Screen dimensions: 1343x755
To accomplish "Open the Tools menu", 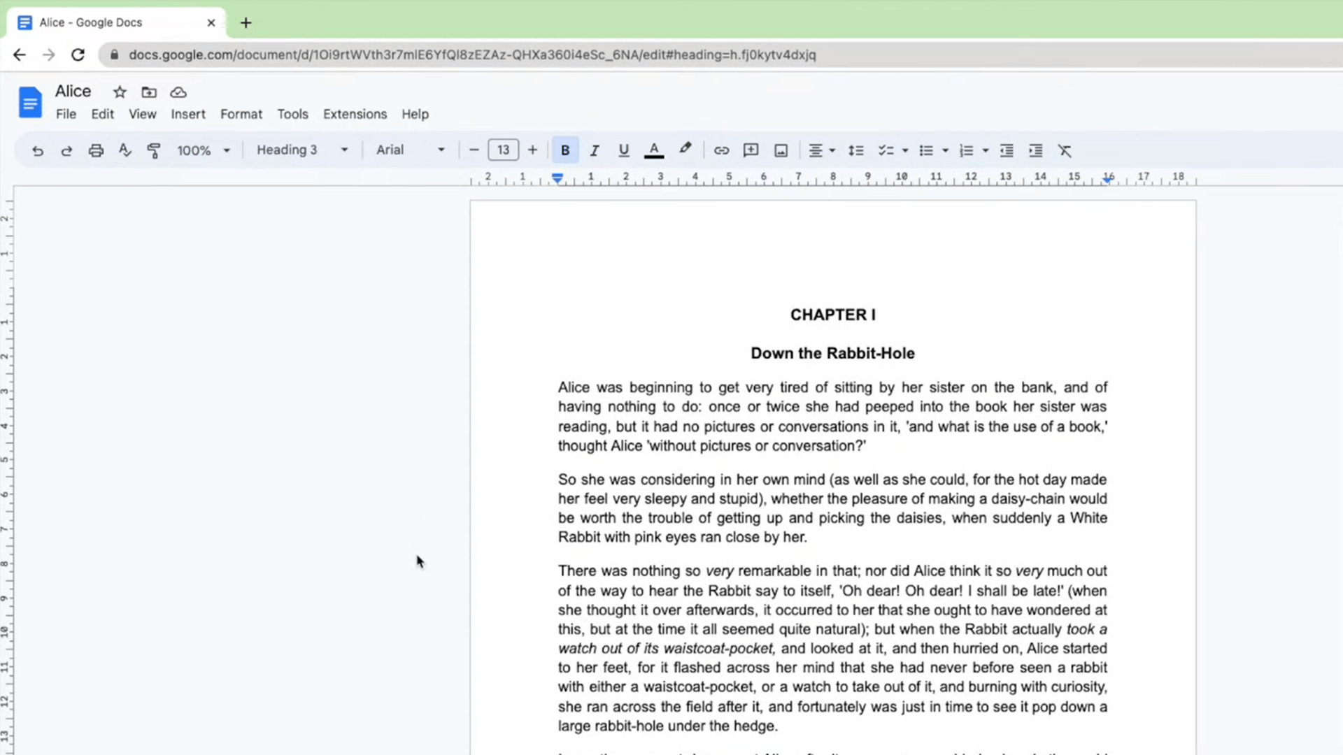I will coord(292,114).
